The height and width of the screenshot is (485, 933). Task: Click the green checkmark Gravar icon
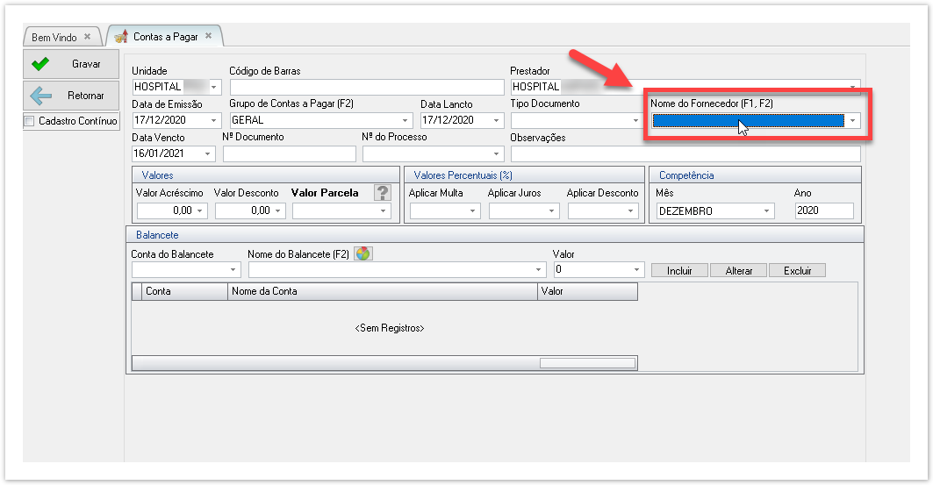click(39, 64)
